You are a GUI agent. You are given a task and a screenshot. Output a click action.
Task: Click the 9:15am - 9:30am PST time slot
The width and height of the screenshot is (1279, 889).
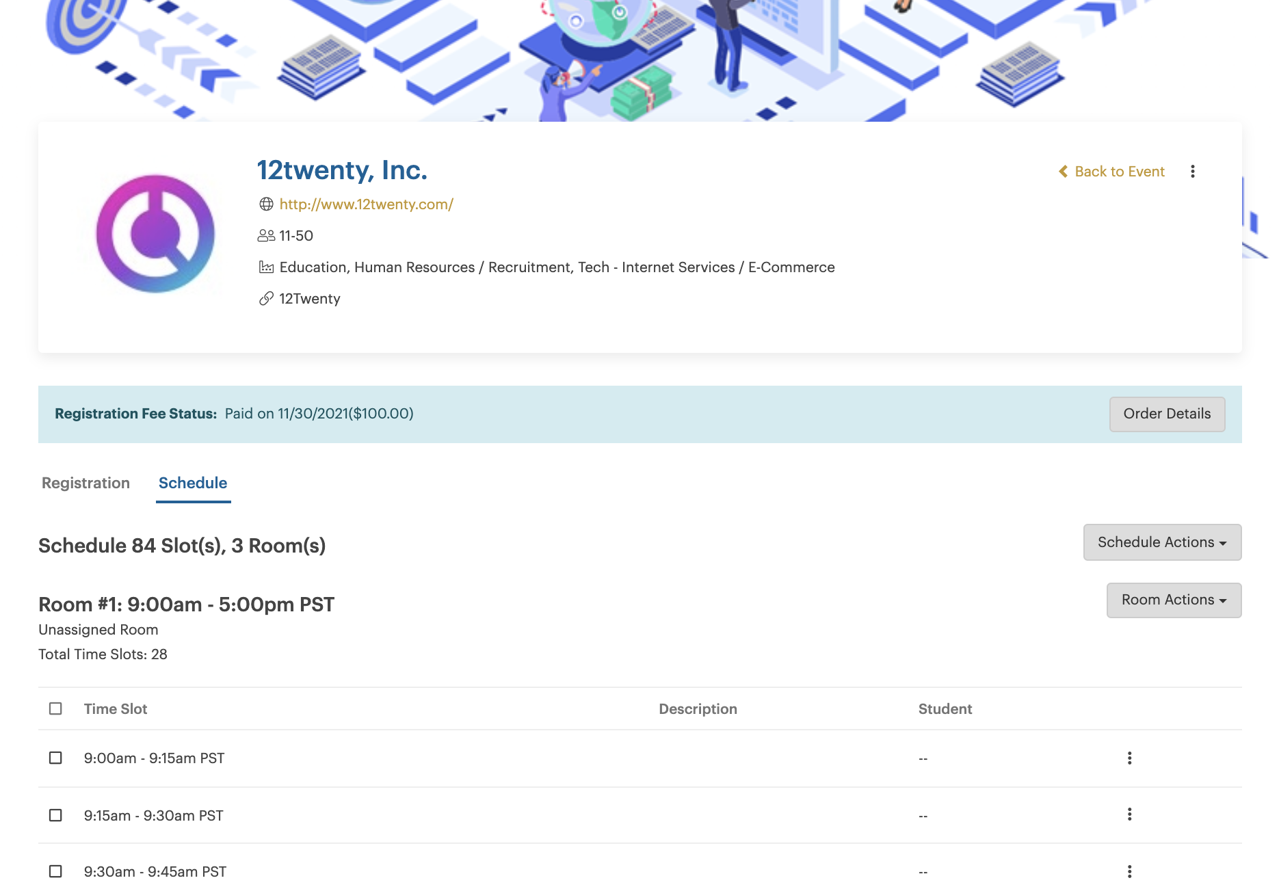tap(153, 816)
